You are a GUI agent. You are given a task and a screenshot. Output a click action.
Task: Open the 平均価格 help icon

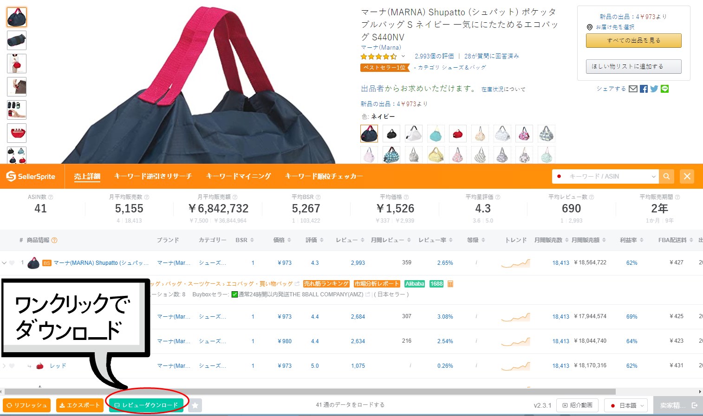click(406, 197)
